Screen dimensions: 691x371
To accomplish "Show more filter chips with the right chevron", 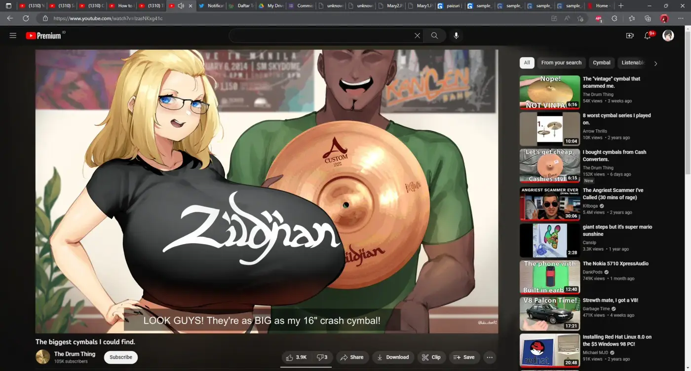I will pyautogui.click(x=655, y=63).
